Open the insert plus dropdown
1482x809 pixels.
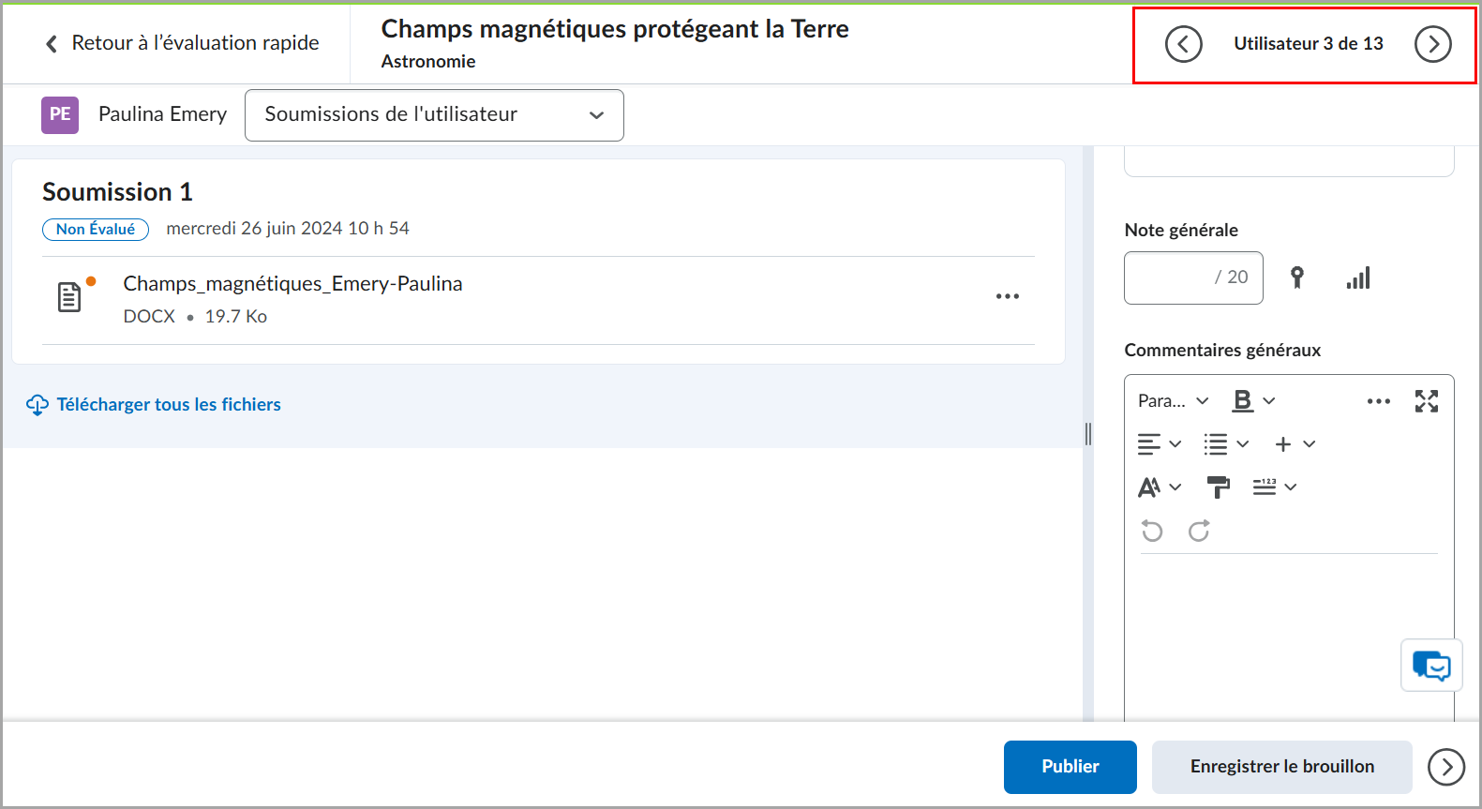coord(1295,444)
